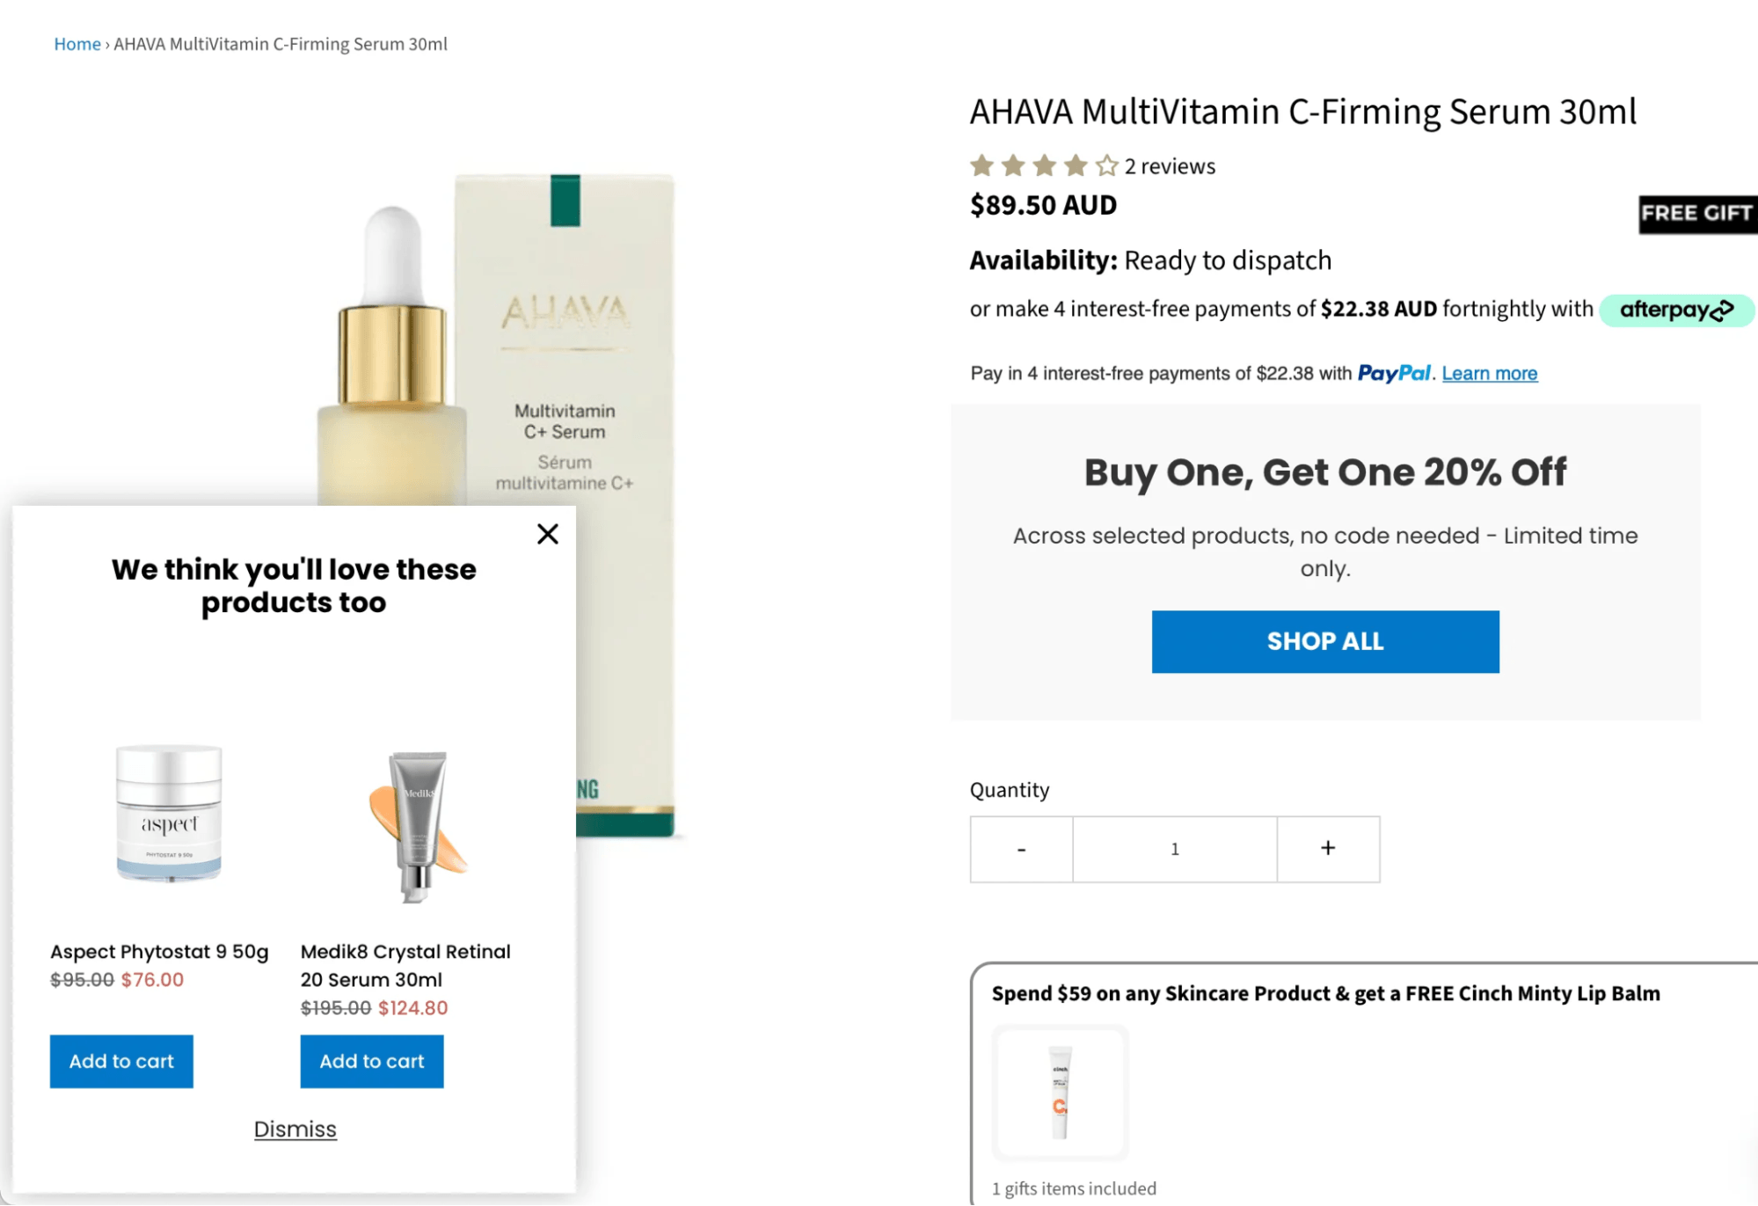1758x1206 pixels.
Task: Click the Cinch Minty Lip Balm gift icon
Action: pyautogui.click(x=1060, y=1093)
